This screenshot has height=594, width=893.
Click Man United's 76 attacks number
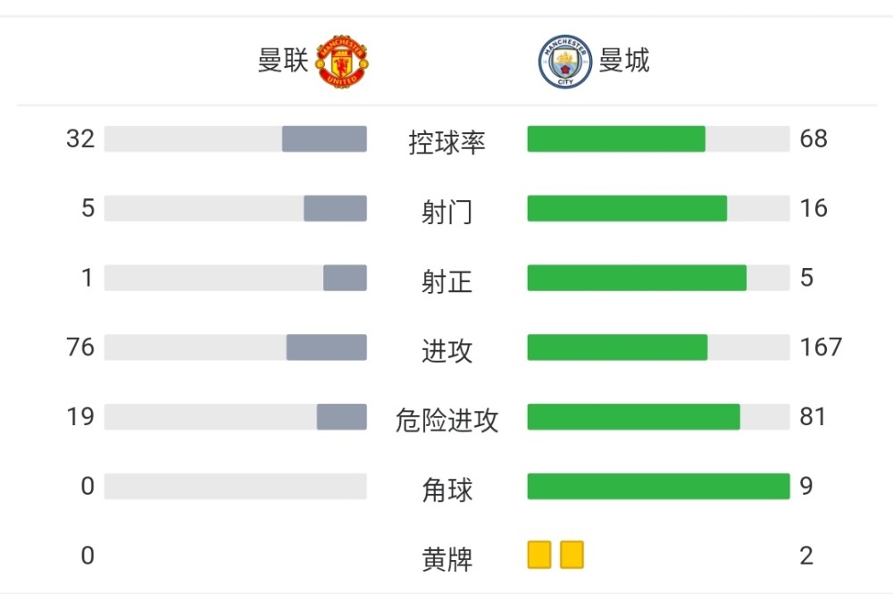80,347
